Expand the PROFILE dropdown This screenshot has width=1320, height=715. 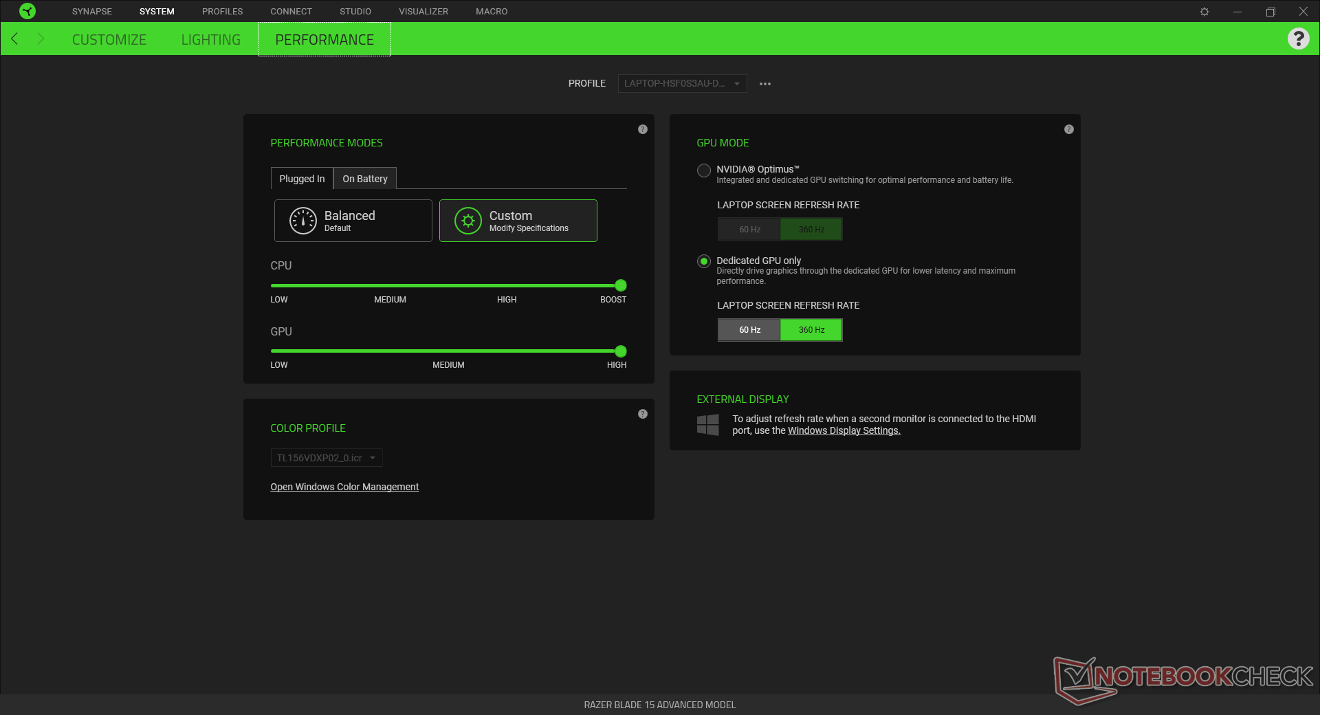[682, 84]
